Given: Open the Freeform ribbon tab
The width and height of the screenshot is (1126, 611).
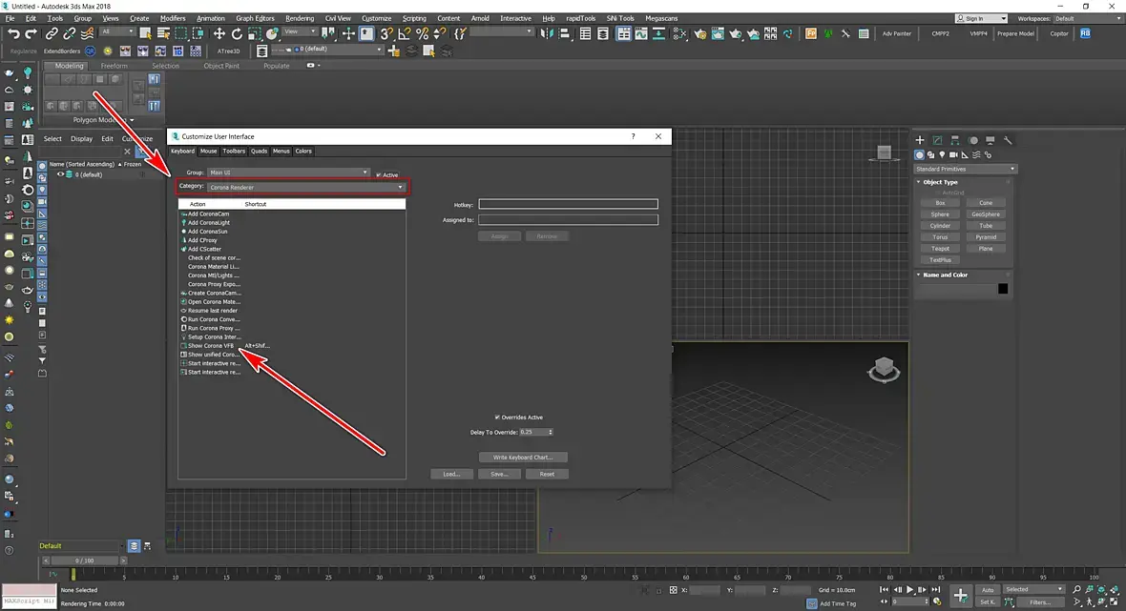Looking at the screenshot, I should coord(114,66).
